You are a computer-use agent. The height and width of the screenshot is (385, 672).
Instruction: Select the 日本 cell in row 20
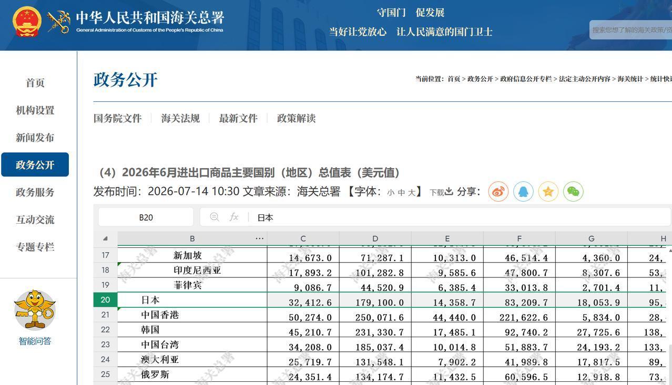click(192, 300)
